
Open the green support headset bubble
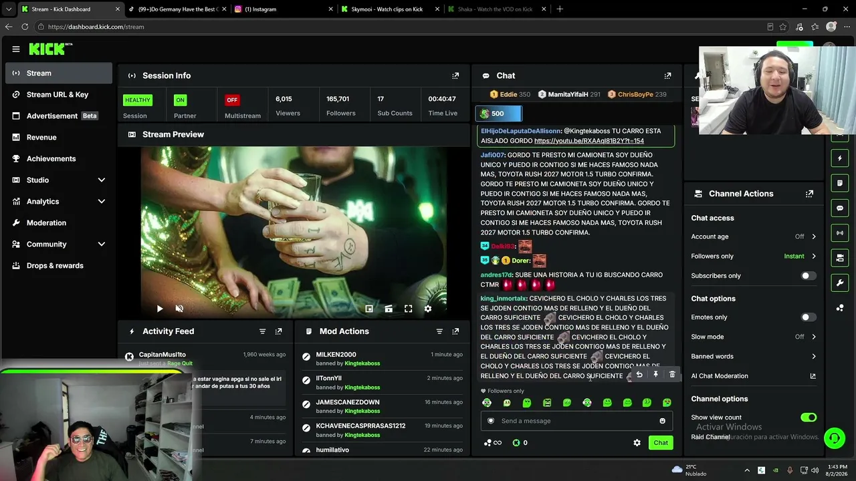[834, 438]
